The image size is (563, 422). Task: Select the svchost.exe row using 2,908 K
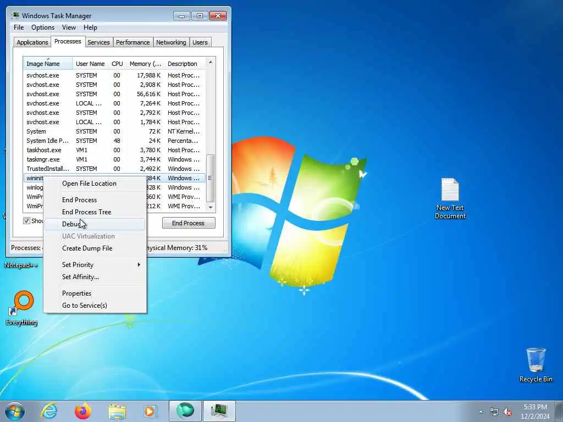click(x=114, y=85)
